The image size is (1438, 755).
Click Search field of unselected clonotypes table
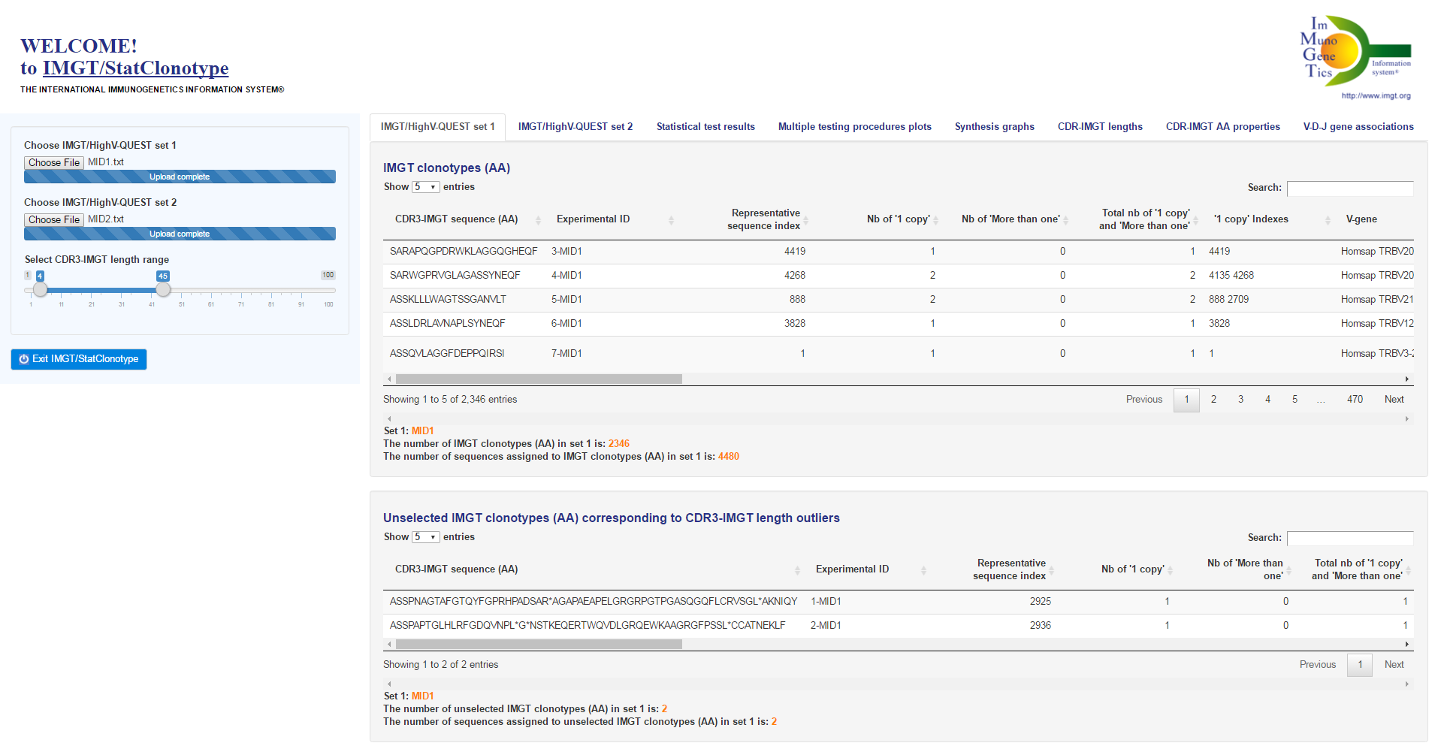[1349, 538]
